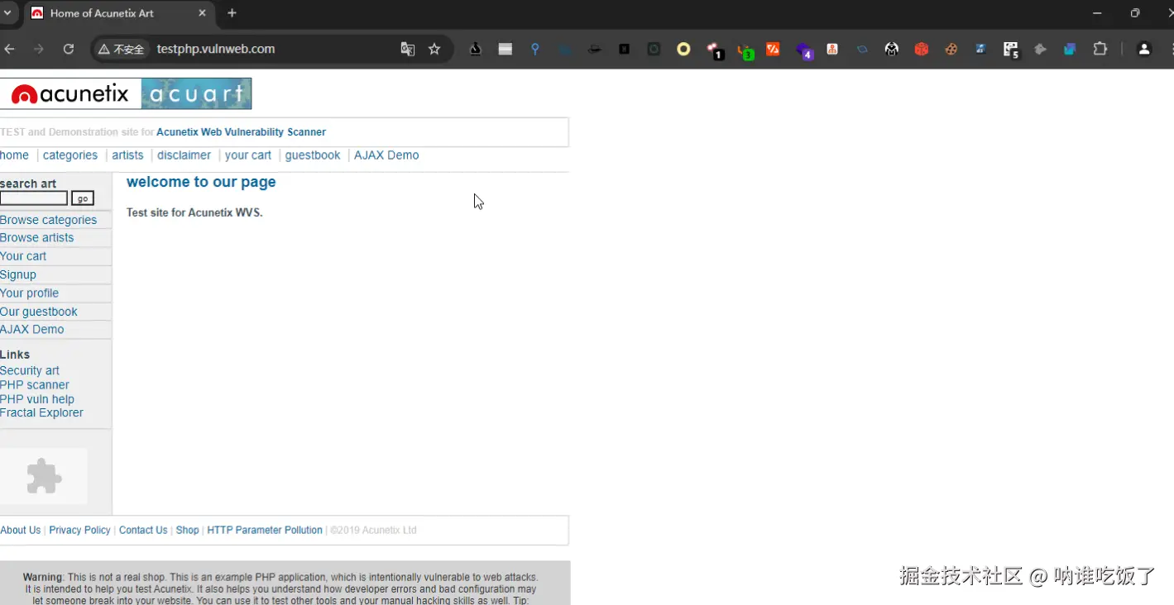Select the Home of Acunetix Art tab
This screenshot has width=1174, height=605.
[118, 13]
